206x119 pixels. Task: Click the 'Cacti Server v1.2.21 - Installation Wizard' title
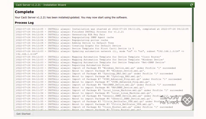[41, 5]
